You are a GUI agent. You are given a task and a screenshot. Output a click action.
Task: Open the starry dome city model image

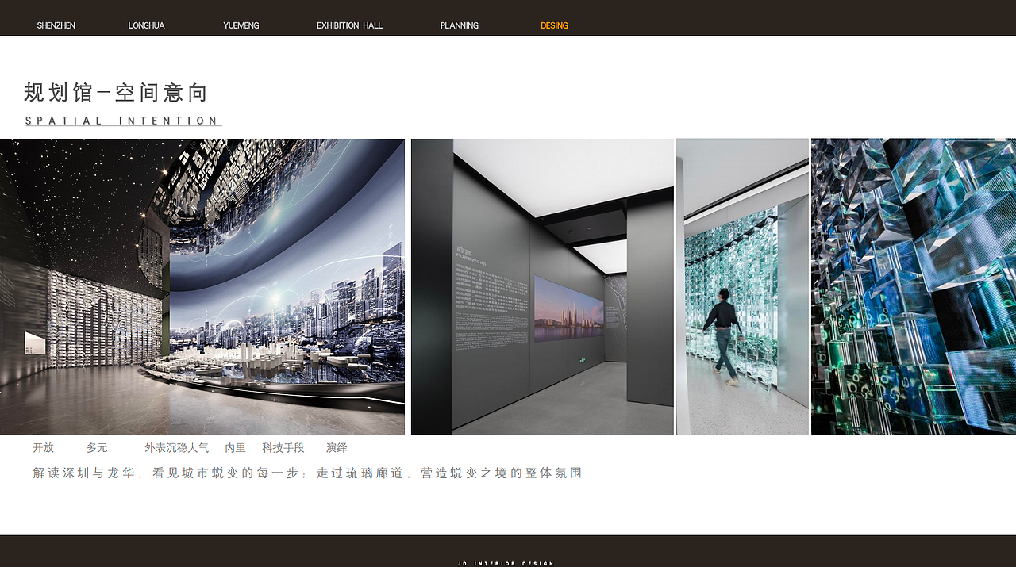202,287
